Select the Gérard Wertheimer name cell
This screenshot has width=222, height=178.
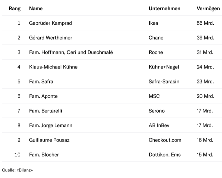(x=51, y=38)
